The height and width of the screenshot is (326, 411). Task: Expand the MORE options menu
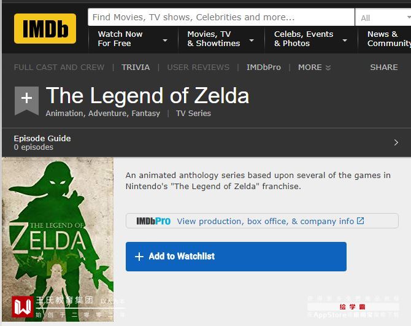pos(314,67)
